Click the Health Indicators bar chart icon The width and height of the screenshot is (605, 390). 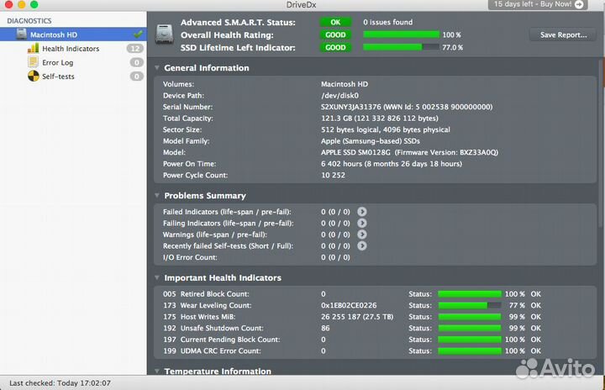coord(34,49)
